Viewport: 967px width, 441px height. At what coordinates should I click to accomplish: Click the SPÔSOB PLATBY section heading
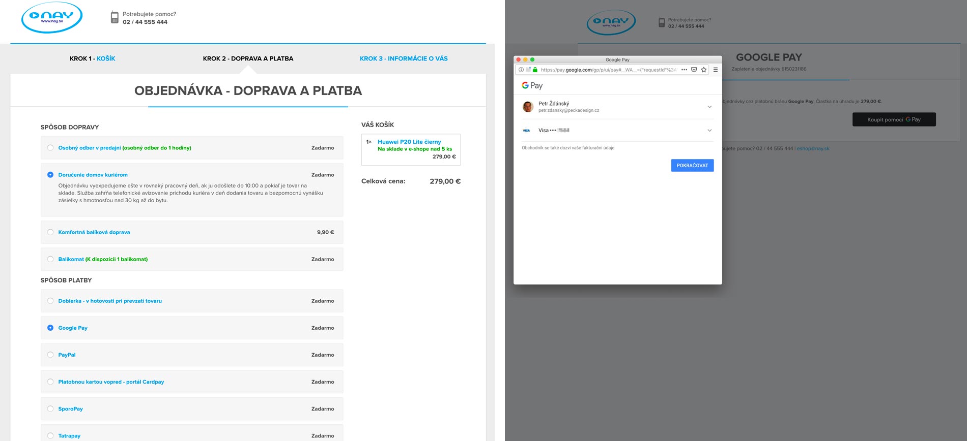click(x=66, y=280)
